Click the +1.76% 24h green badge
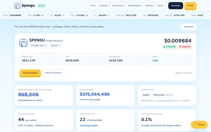 tap(169, 47)
